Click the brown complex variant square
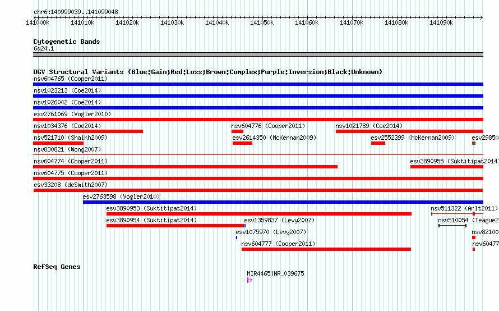This screenshot has width=499, height=311. tap(474, 143)
